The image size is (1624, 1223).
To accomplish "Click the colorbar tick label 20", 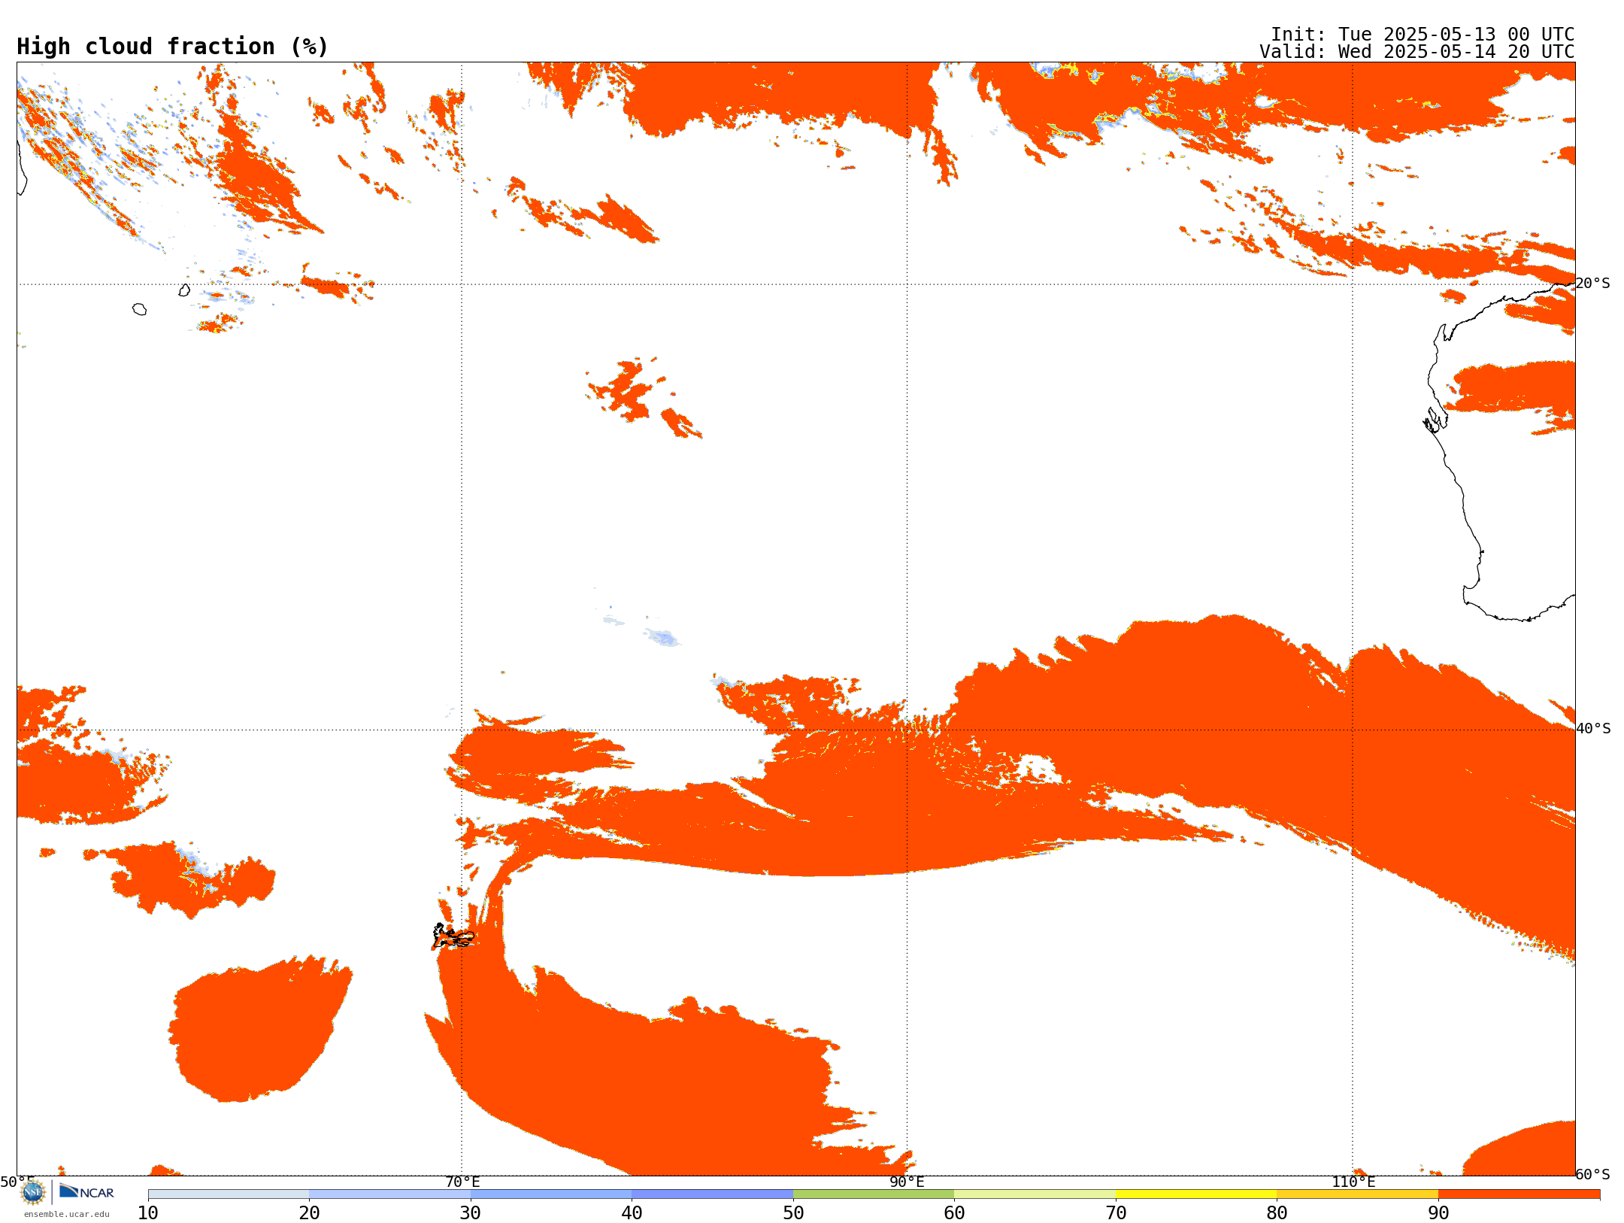I will click(x=309, y=1213).
